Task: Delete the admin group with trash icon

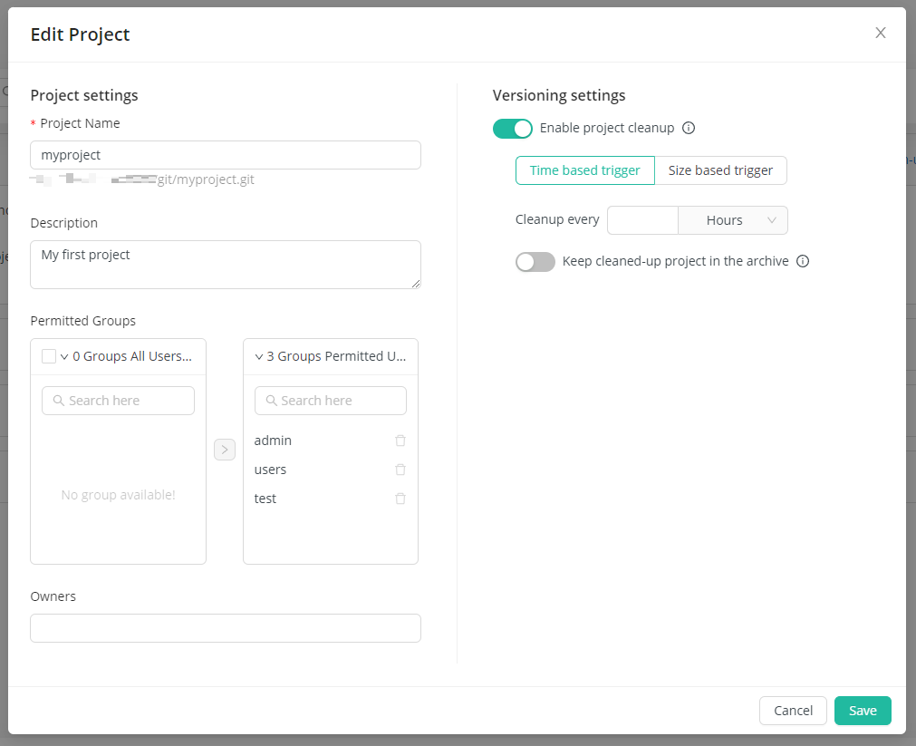Action: coord(400,441)
